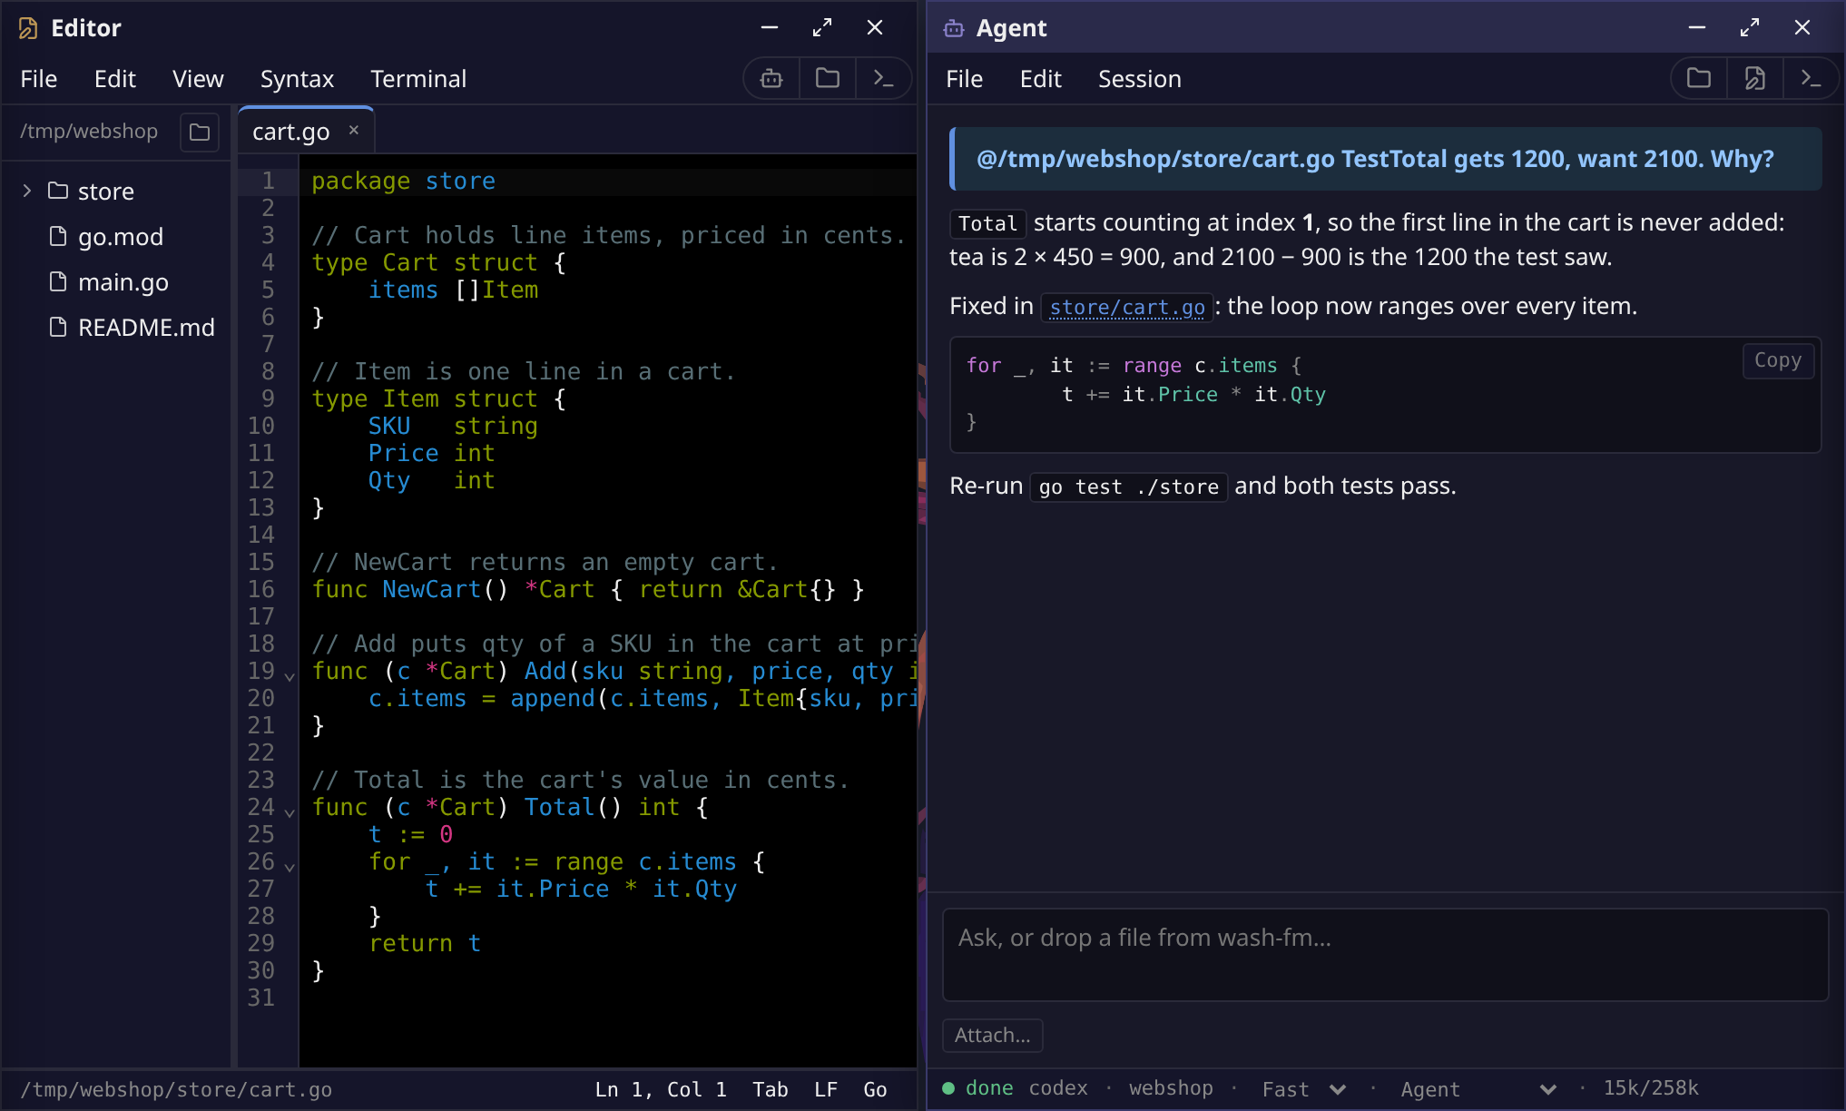The image size is (1846, 1111).
Task: Copy the code snippet with Copy button
Action: pyautogui.click(x=1778, y=360)
